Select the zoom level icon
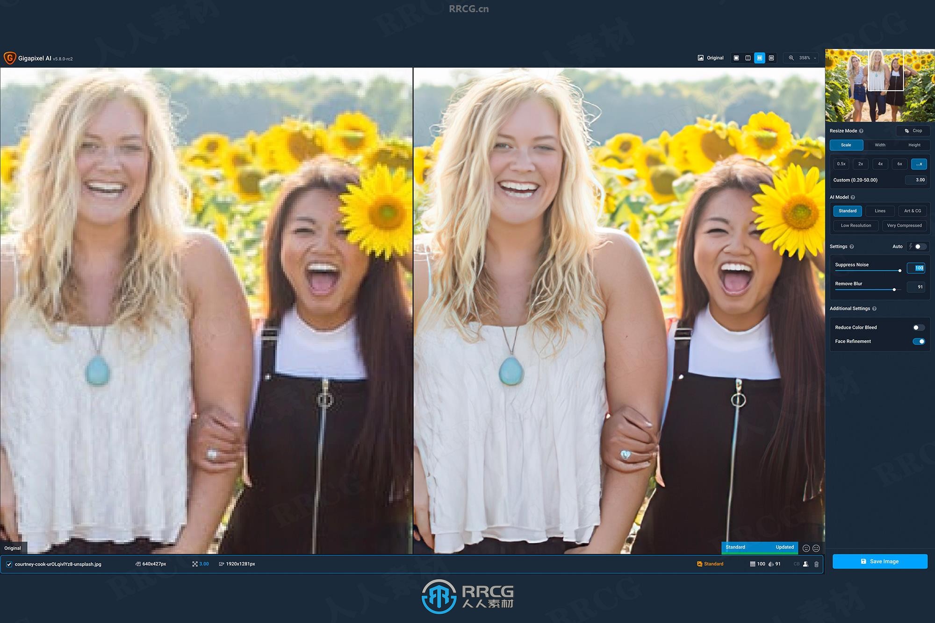This screenshot has height=623, width=935. click(791, 57)
